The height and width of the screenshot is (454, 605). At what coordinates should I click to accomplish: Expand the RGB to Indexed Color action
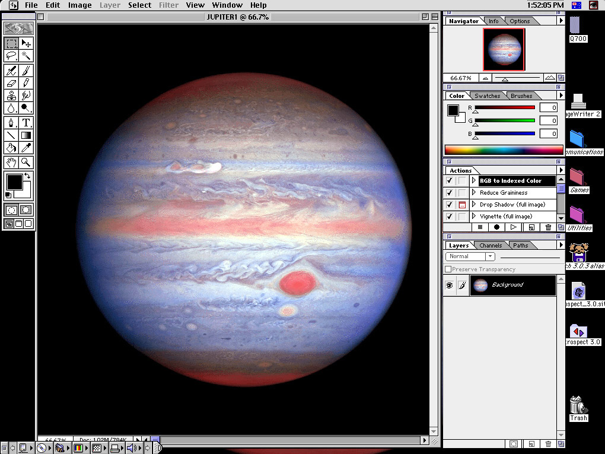point(474,181)
